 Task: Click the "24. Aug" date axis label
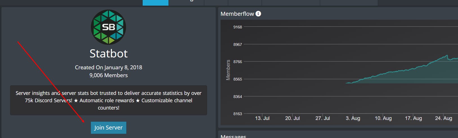click(x=443, y=118)
